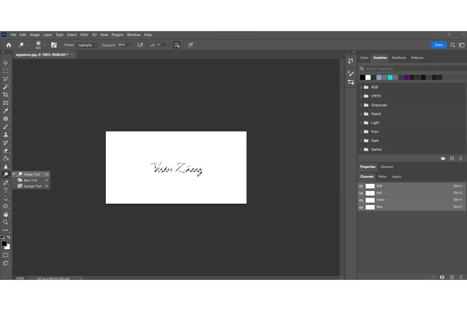Toggle visibility of the RGB channel
This screenshot has height=311, width=467.
pyautogui.click(x=361, y=186)
